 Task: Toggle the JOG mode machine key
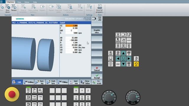(x=28, y=90)
